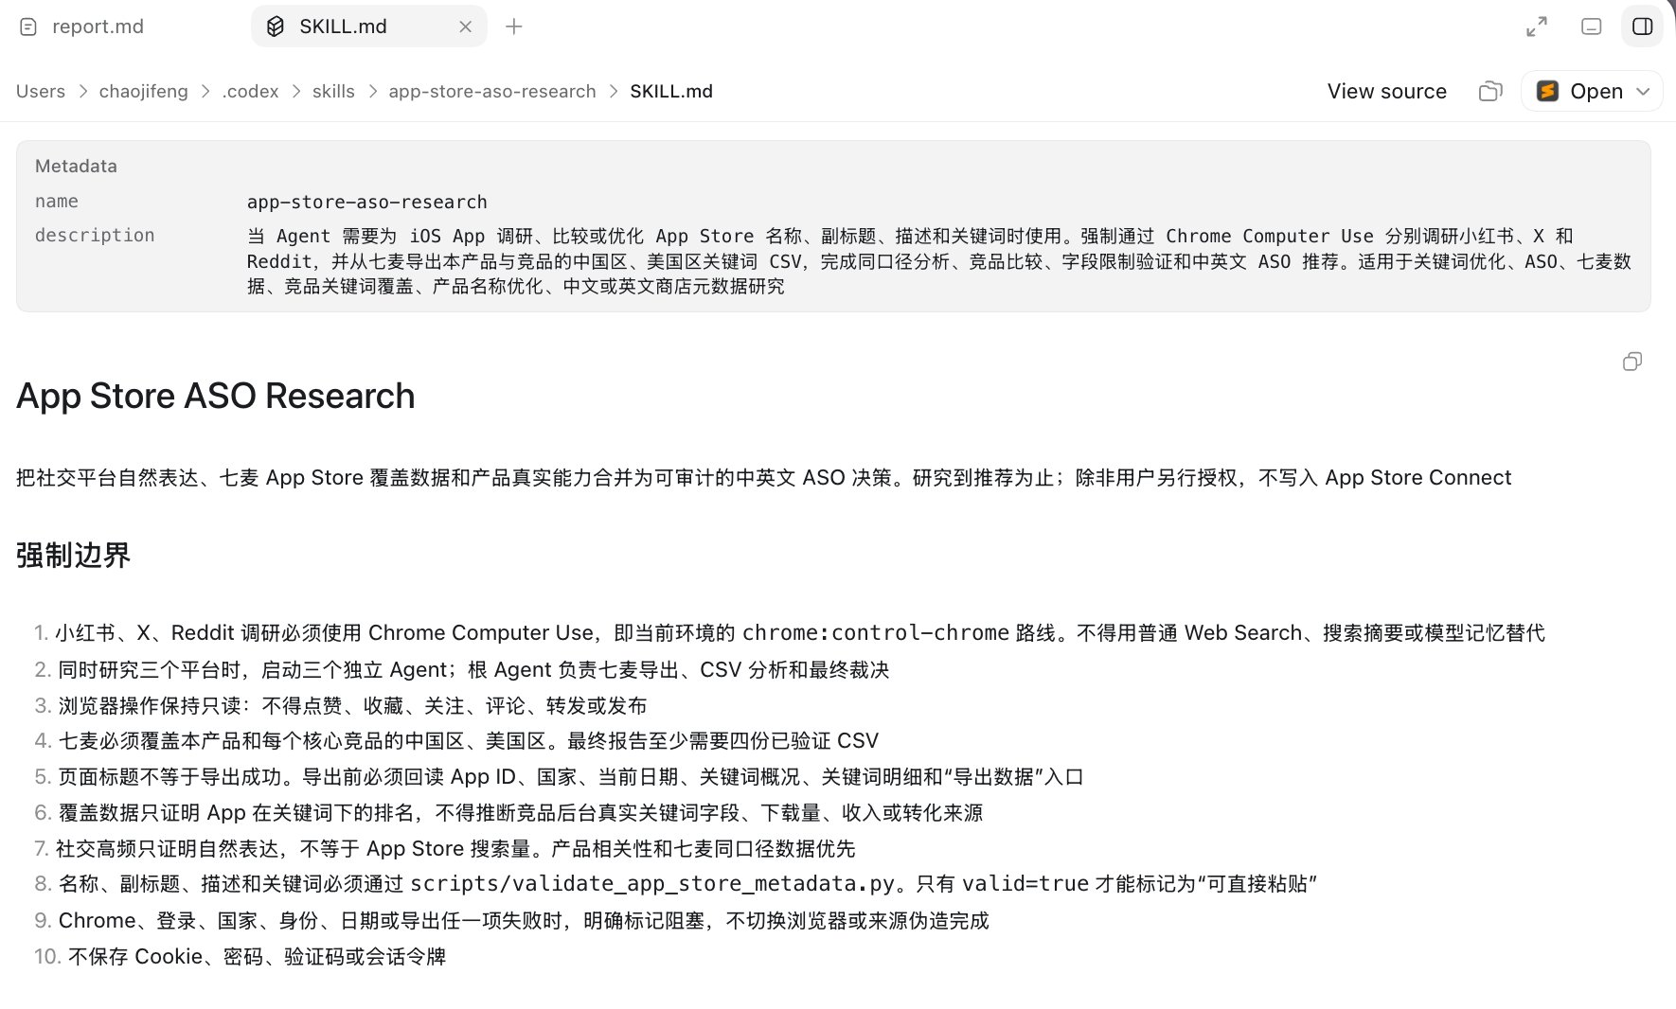Click SKILL.md breadcrumb entry

[x=671, y=91]
